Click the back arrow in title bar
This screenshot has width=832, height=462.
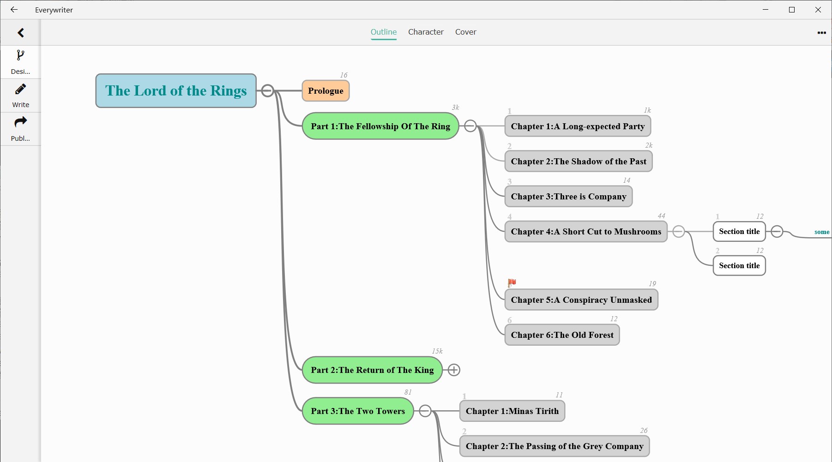(x=14, y=10)
